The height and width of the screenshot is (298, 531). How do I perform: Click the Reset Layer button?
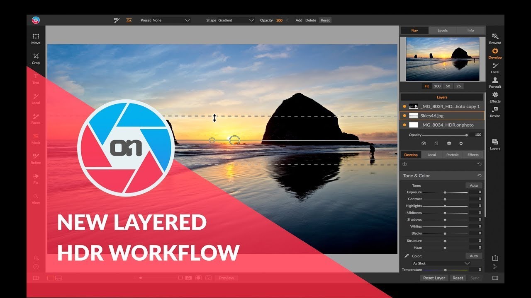pos(434,278)
